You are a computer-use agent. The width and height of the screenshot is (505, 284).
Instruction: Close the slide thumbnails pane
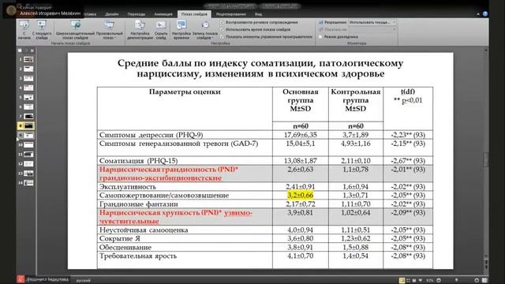(32, 50)
